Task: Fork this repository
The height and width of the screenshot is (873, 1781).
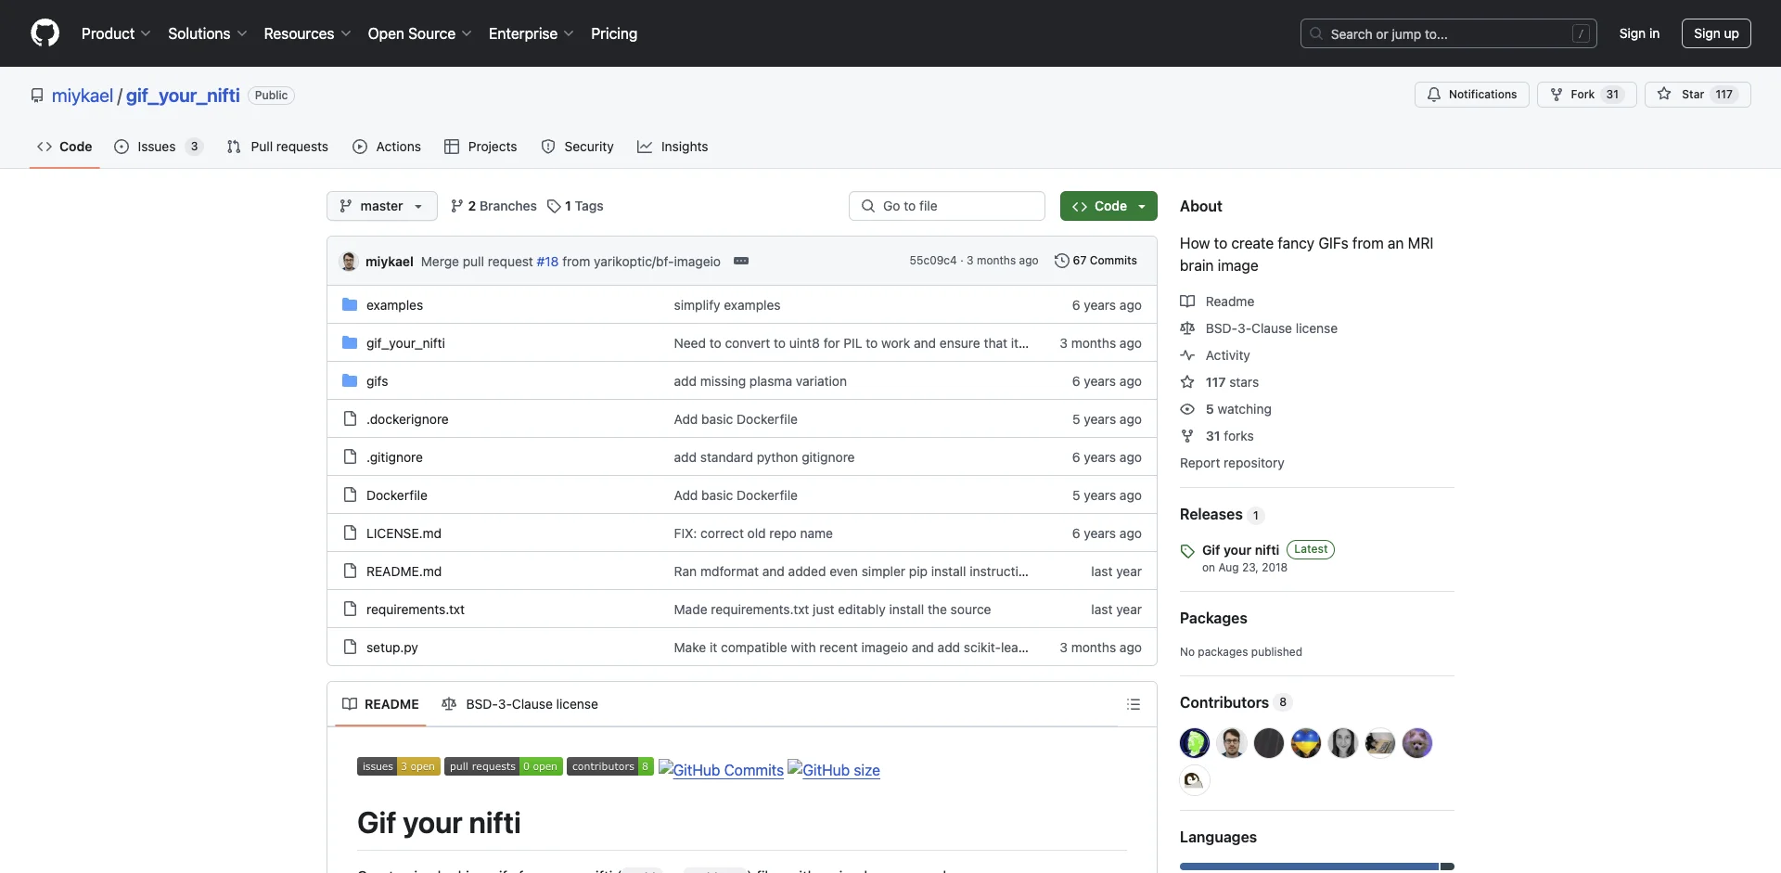Action: click(1587, 95)
